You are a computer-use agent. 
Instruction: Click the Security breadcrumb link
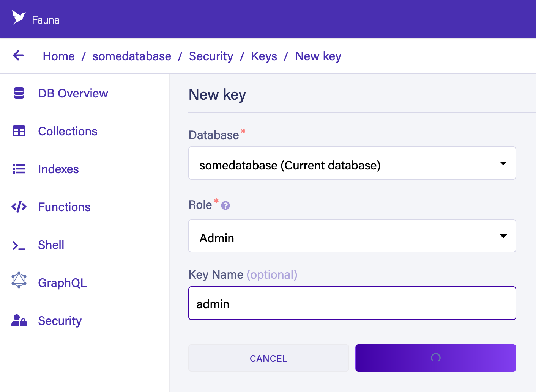click(211, 56)
